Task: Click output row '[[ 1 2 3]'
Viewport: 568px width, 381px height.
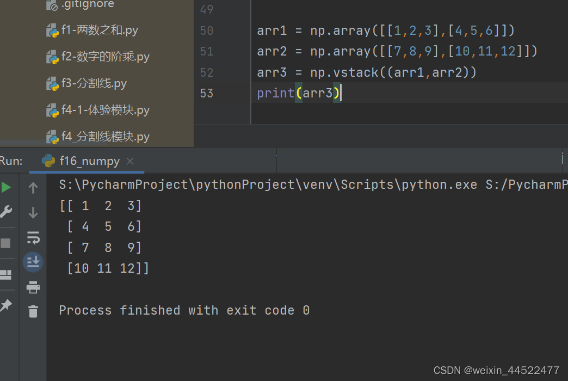Action: tap(100, 206)
